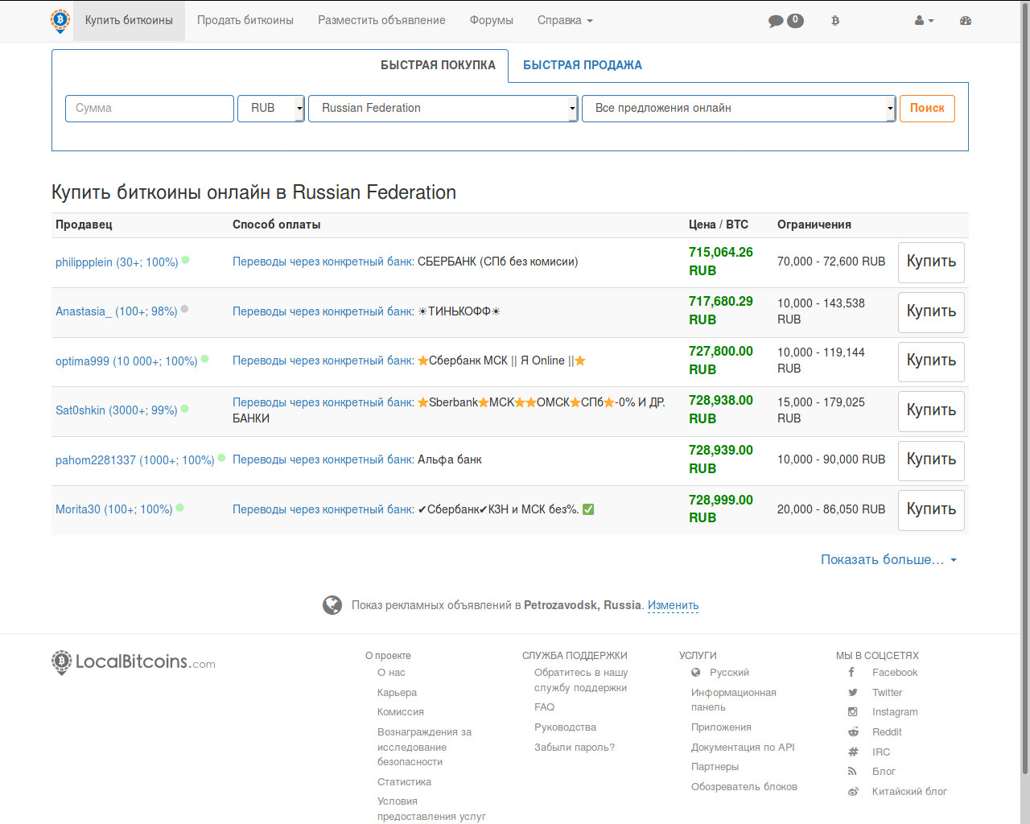Screen dimensions: 1030x824
Task: Click the Weibo icon beside Китайский блог
Action: (853, 791)
